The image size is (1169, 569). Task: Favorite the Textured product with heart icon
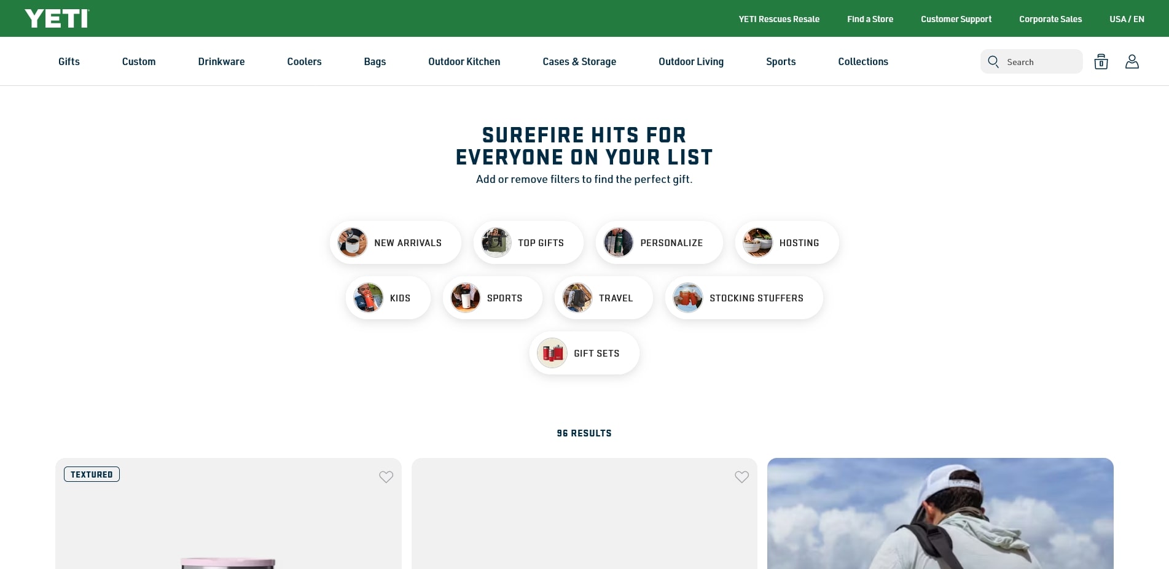(x=386, y=477)
